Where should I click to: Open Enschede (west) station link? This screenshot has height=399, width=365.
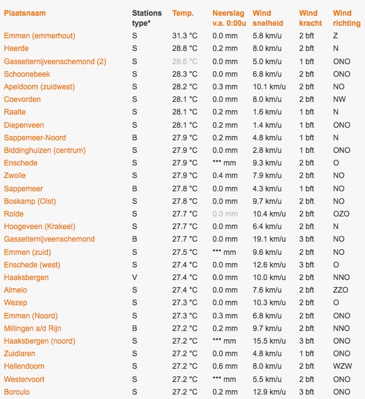[x=32, y=265]
